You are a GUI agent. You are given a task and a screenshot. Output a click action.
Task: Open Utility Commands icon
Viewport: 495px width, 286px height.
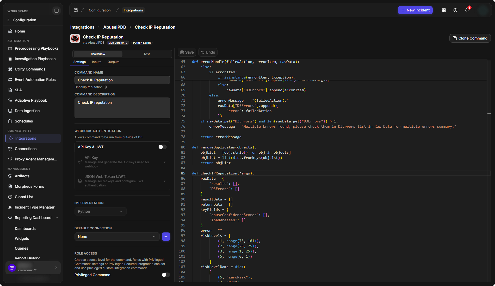click(x=10, y=69)
